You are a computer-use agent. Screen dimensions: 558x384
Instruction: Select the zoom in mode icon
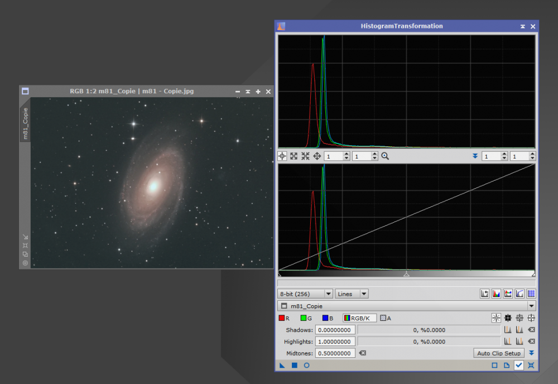(294, 156)
